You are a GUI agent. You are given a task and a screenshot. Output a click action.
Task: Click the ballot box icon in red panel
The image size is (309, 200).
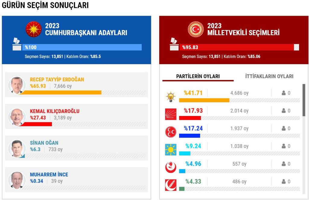point(174,44)
